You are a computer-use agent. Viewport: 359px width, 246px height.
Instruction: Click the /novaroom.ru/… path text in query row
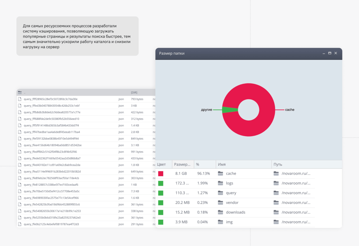tap(296, 193)
